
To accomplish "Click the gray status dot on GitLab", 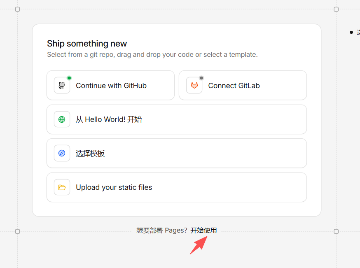I will tap(201, 78).
